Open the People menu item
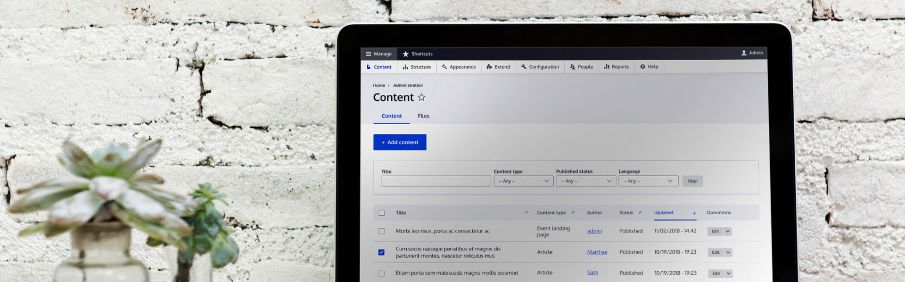 [x=582, y=67]
